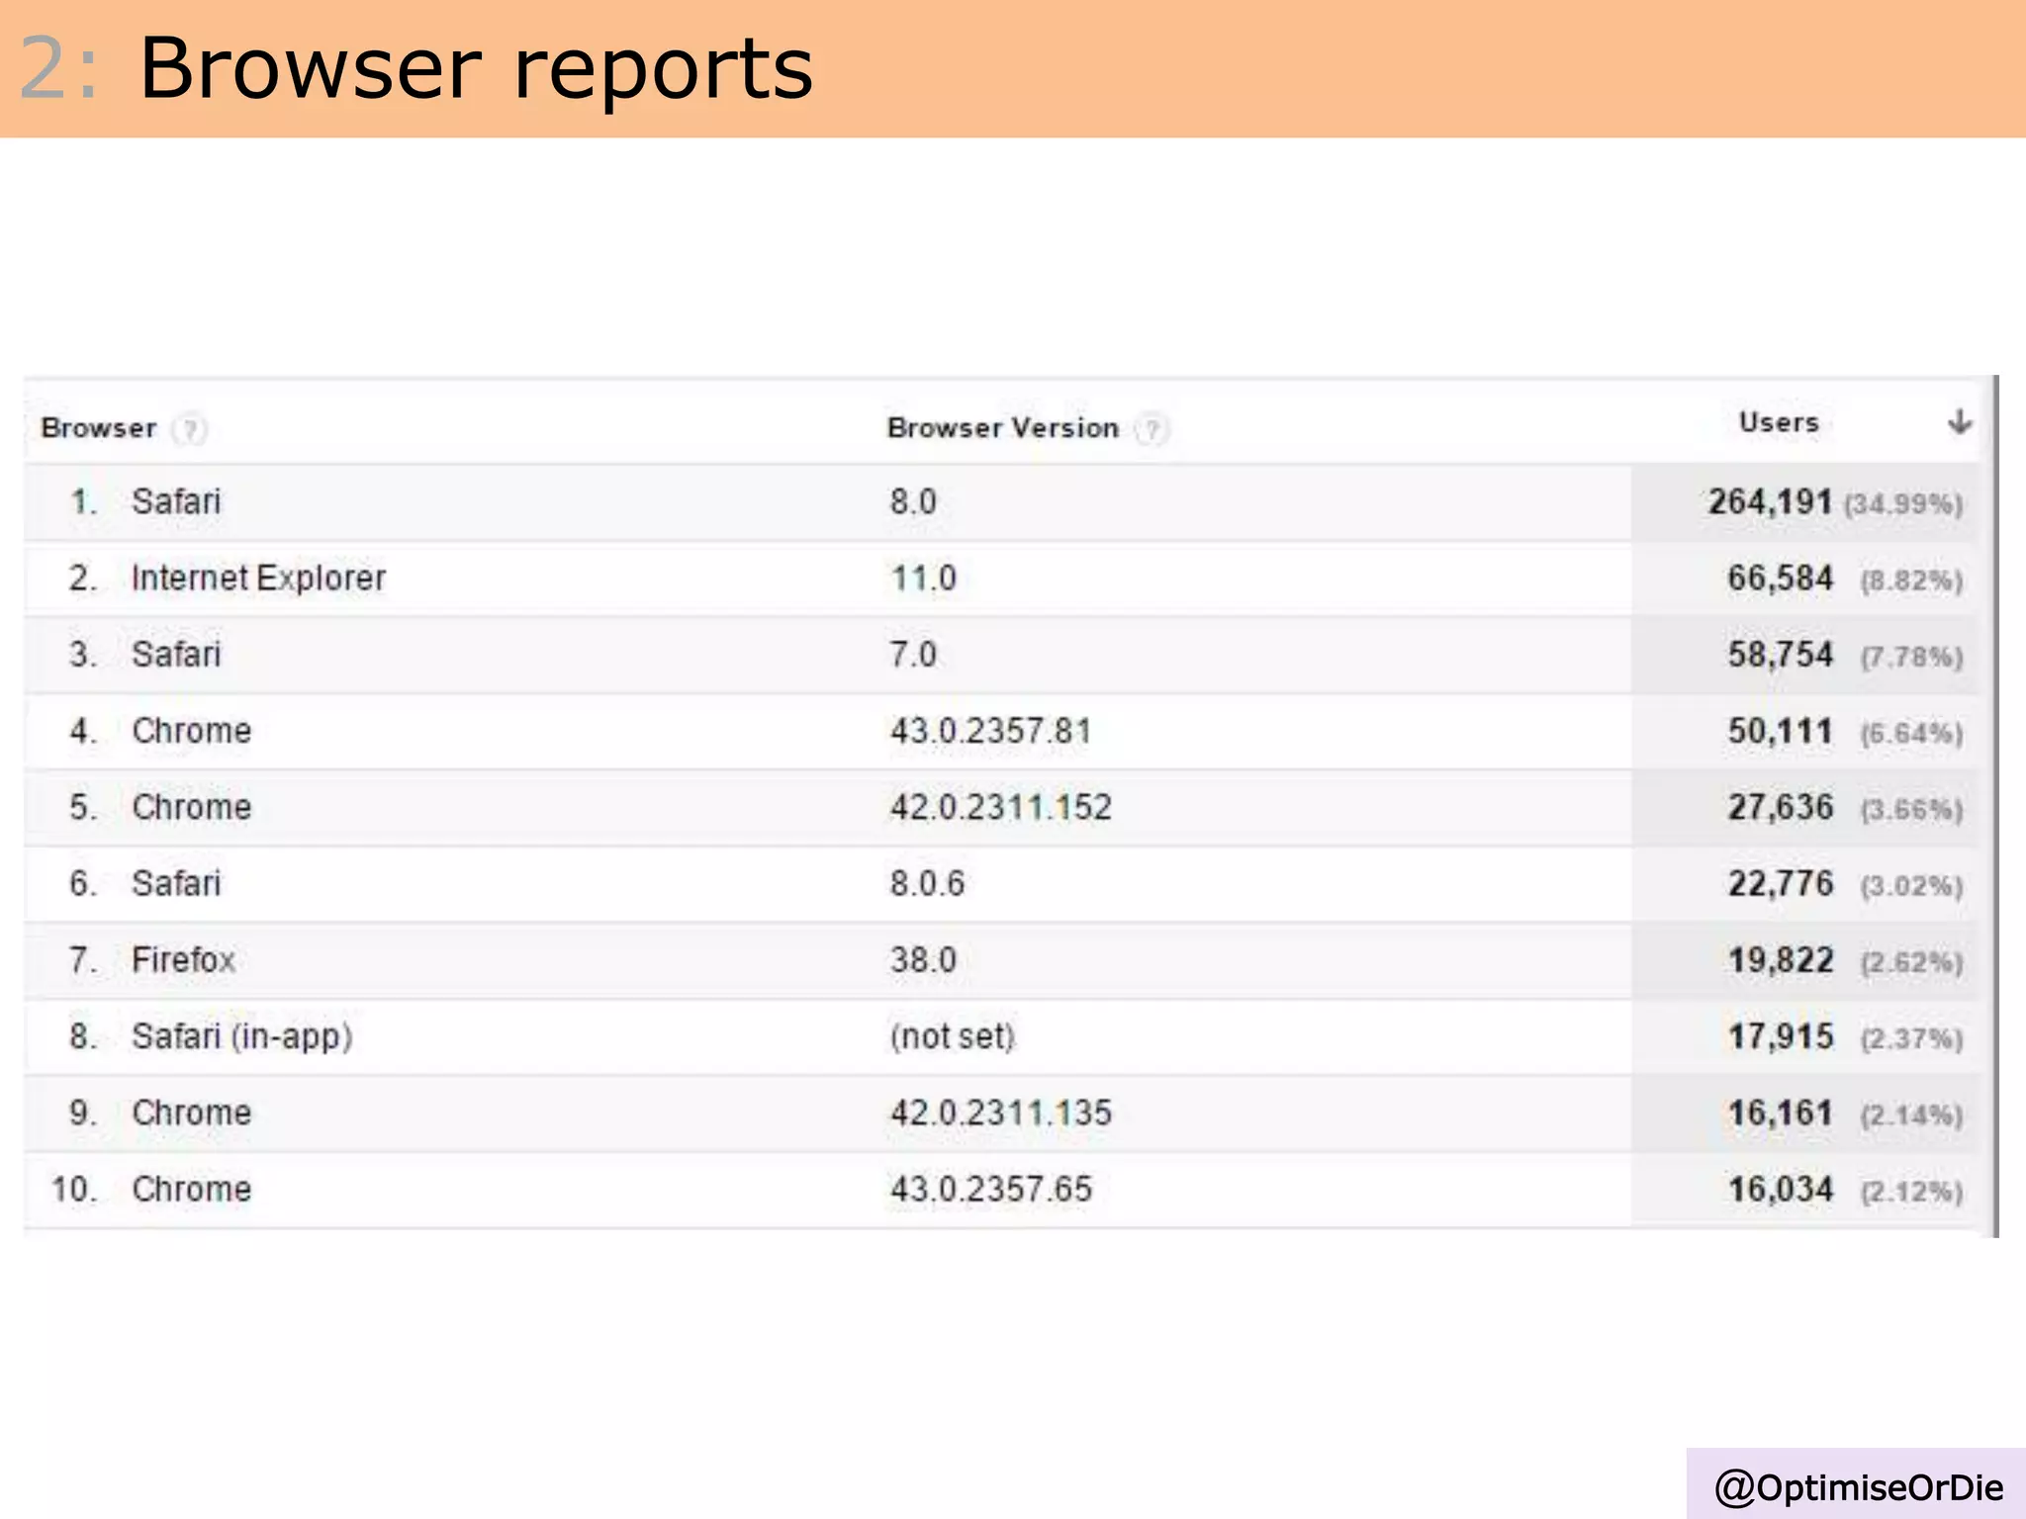Select version 42.0.2311.135 cell

1001,1113
